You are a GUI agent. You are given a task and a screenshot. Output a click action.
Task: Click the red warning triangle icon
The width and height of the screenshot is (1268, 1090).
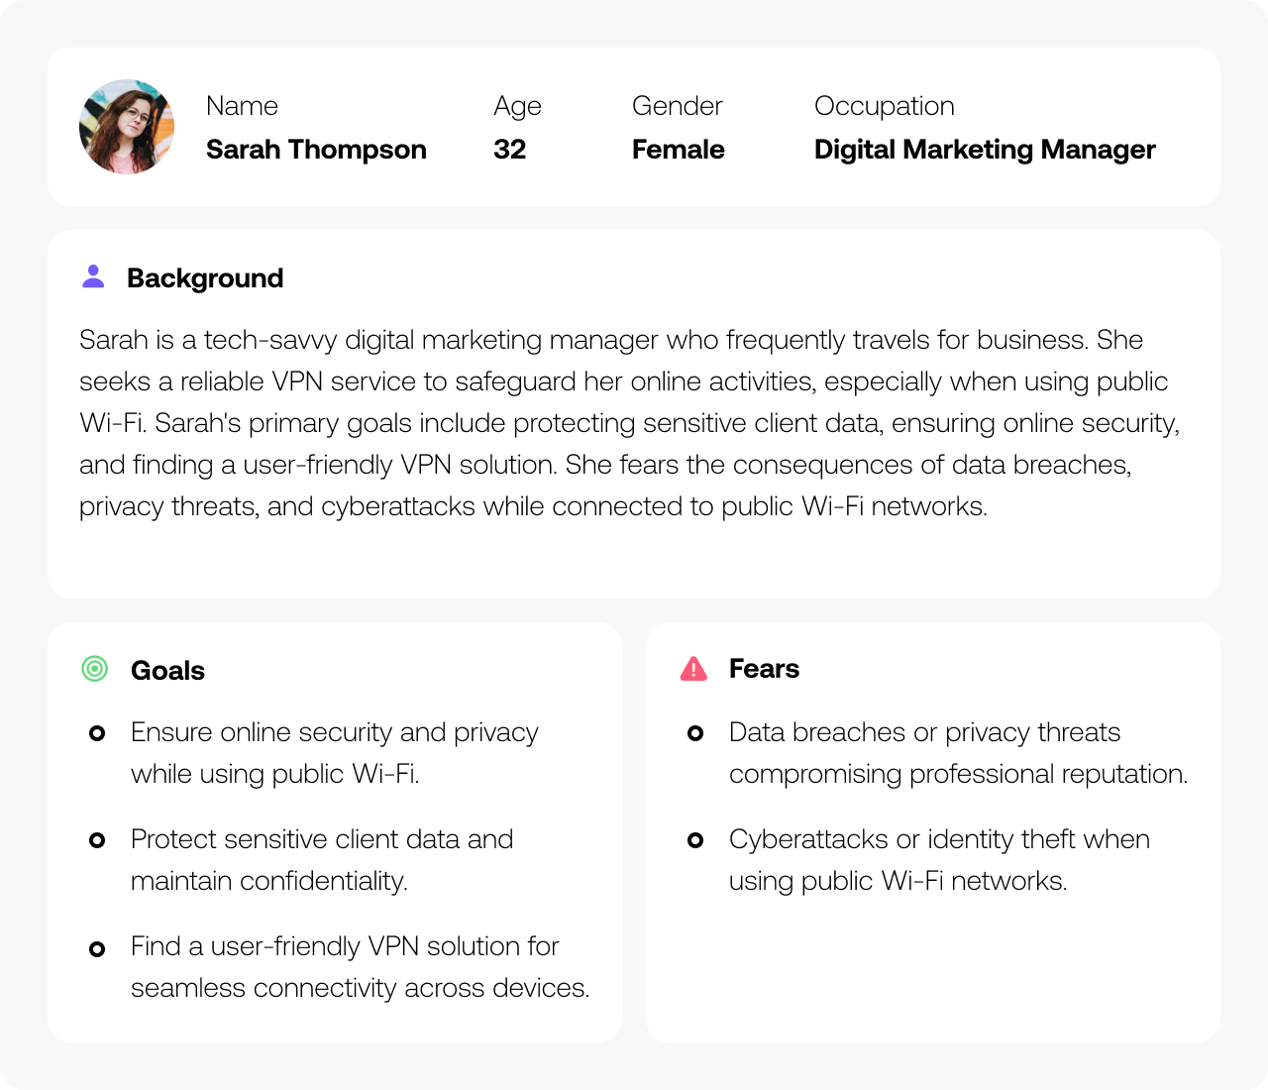tap(693, 669)
